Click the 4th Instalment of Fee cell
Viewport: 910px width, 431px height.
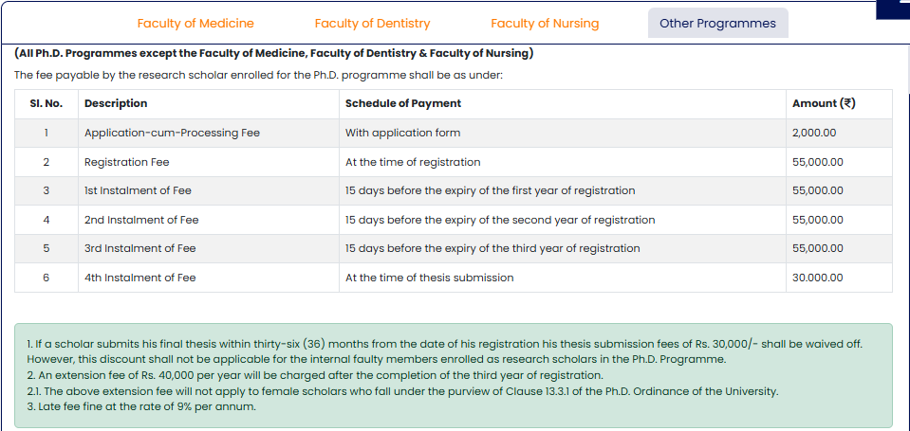pos(139,278)
